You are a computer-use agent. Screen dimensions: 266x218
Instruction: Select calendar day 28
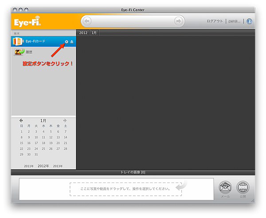point(66,149)
